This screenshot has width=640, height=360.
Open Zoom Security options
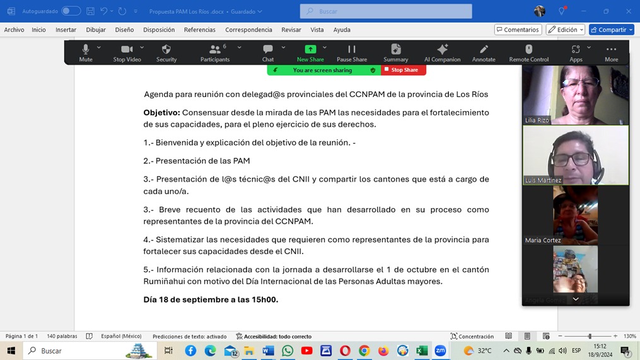[x=166, y=53]
